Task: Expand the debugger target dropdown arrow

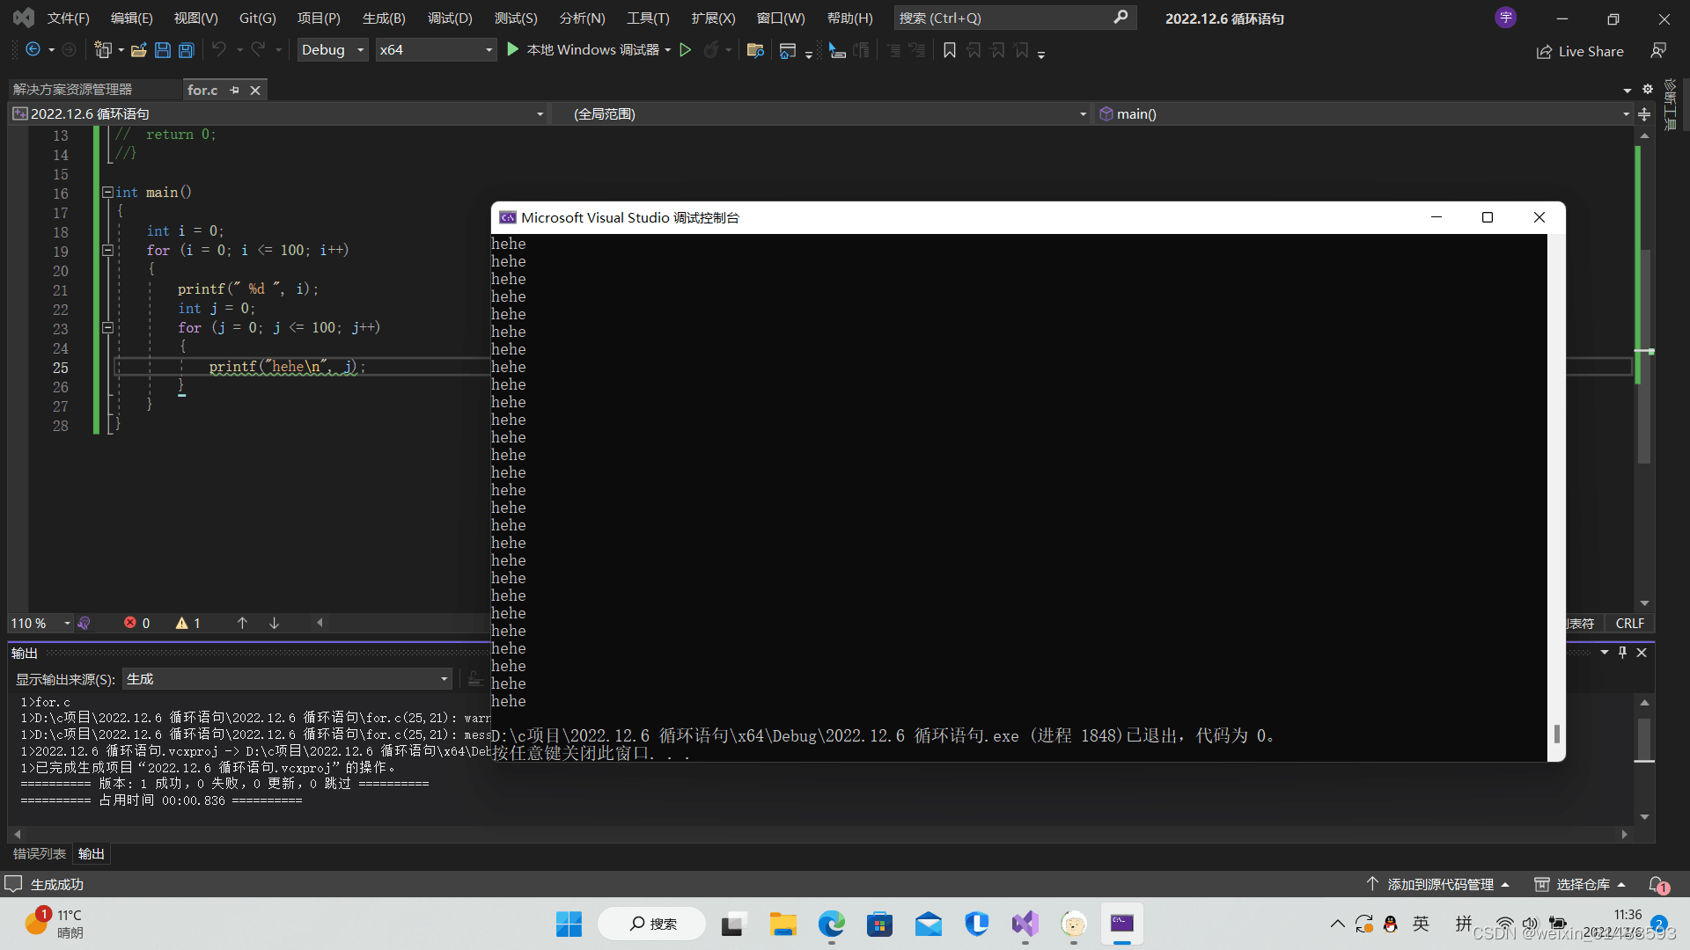Action: coord(668,50)
